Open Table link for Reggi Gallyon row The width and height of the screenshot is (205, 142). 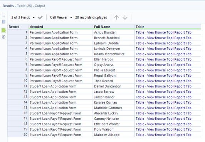(x=163, y=75)
